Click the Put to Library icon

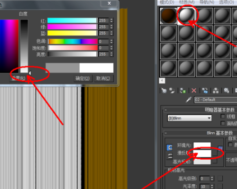[227, 91]
